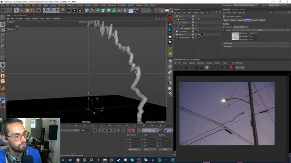
Task: Select the Displacer object in Objects list
Action: [187, 29]
